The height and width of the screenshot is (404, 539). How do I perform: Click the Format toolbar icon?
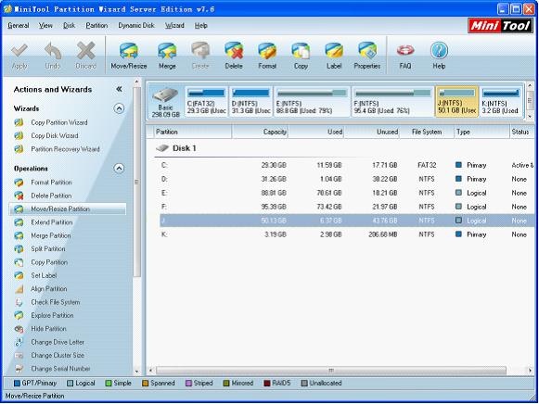point(267,57)
